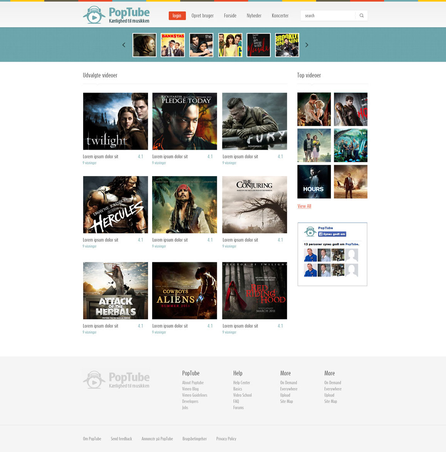446x452 pixels.
Task: Open the 'Red Riding Hood' poster
Action: pos(255,290)
